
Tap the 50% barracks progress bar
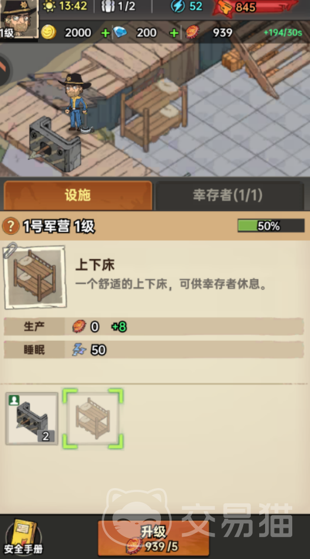[271, 225]
